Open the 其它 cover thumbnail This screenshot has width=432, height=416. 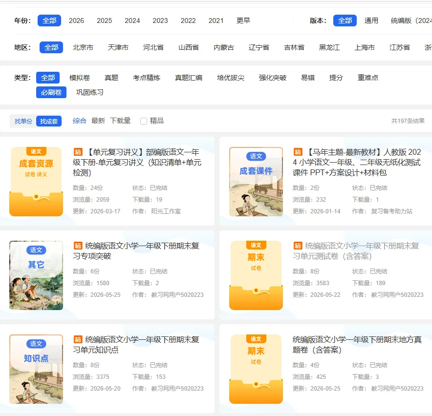(36, 275)
